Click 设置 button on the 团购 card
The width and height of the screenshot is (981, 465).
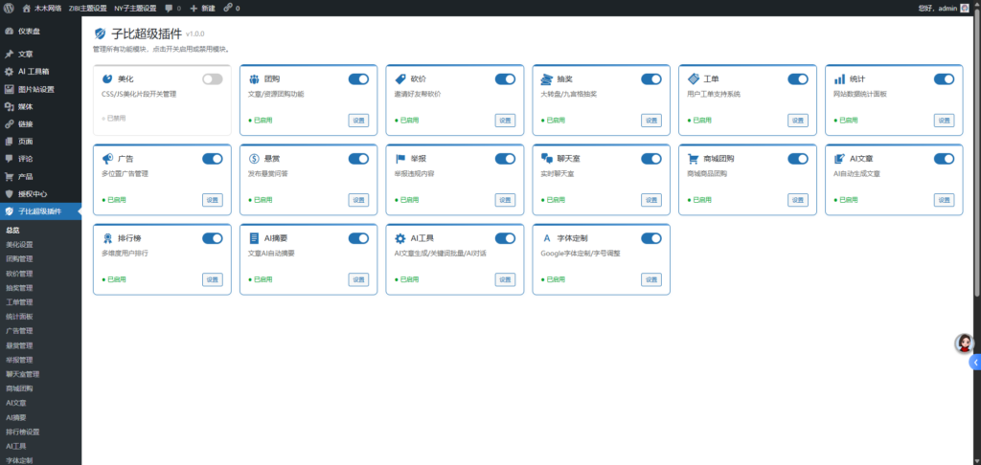pyautogui.click(x=358, y=121)
